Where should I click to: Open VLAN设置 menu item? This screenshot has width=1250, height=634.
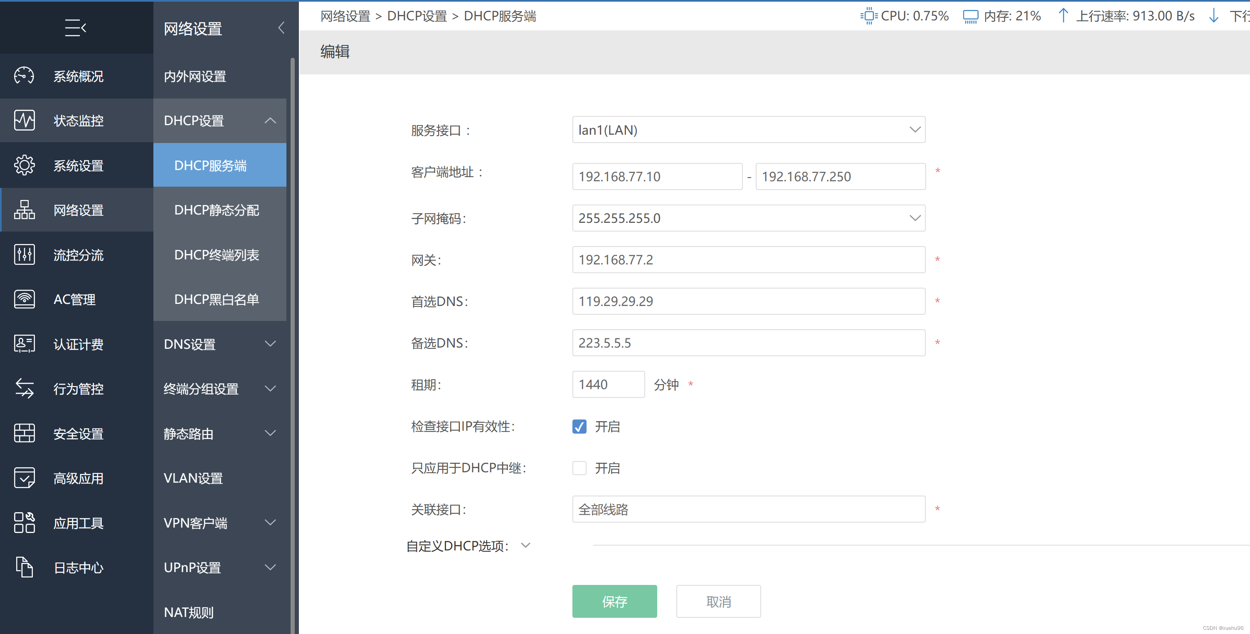[220, 478]
